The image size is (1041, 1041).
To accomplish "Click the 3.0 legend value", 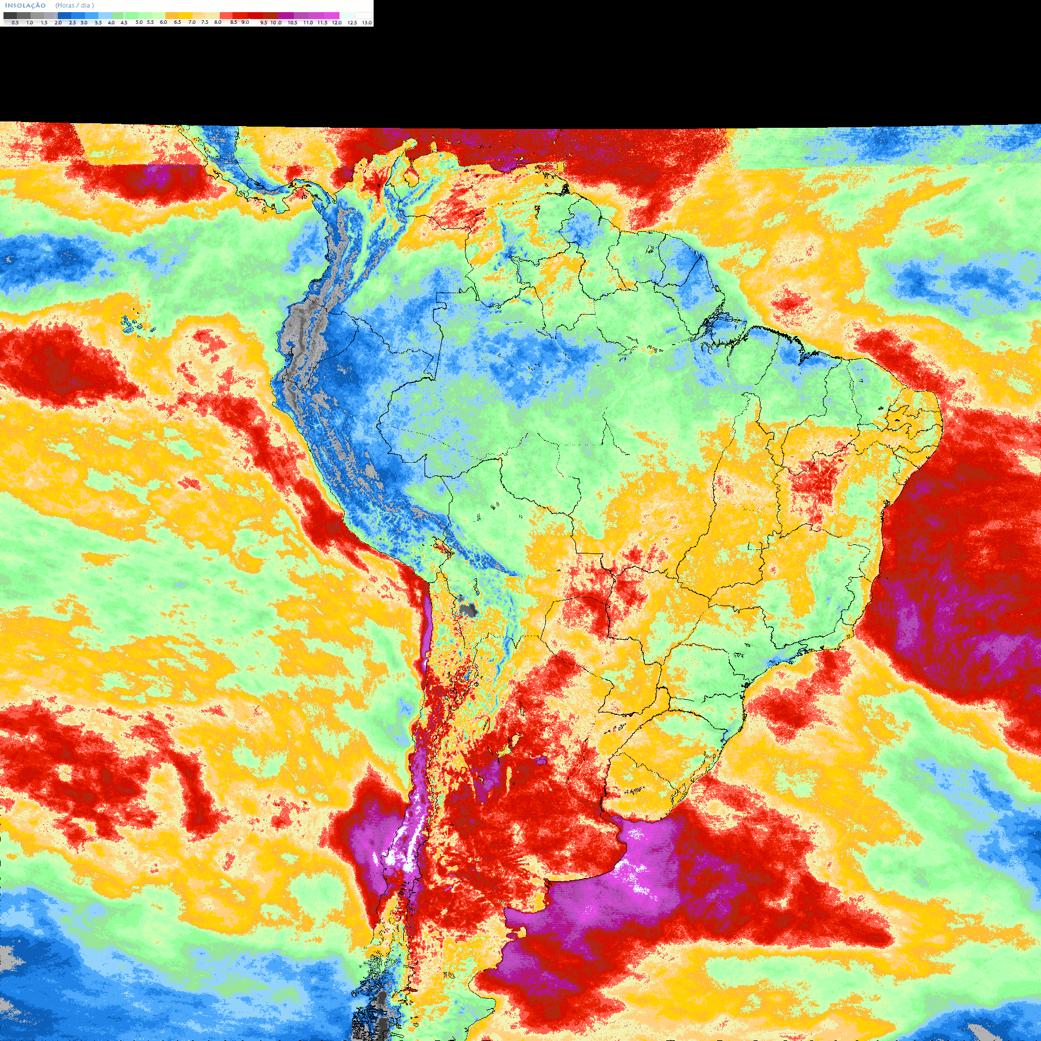I will (x=84, y=23).
